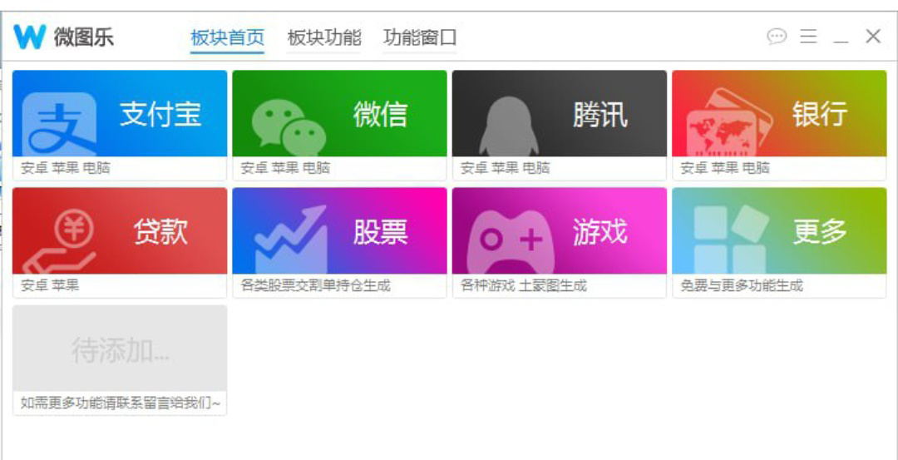Open the 股票 tile label
Viewport: 898px width, 460px height.
pos(380,232)
